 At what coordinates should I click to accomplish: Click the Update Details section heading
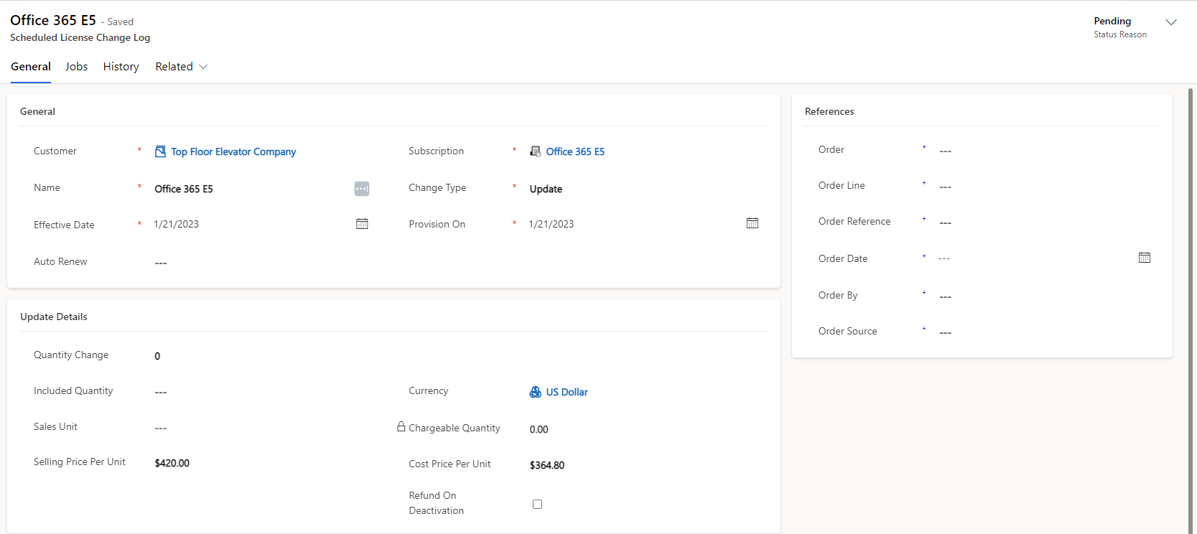[54, 317]
